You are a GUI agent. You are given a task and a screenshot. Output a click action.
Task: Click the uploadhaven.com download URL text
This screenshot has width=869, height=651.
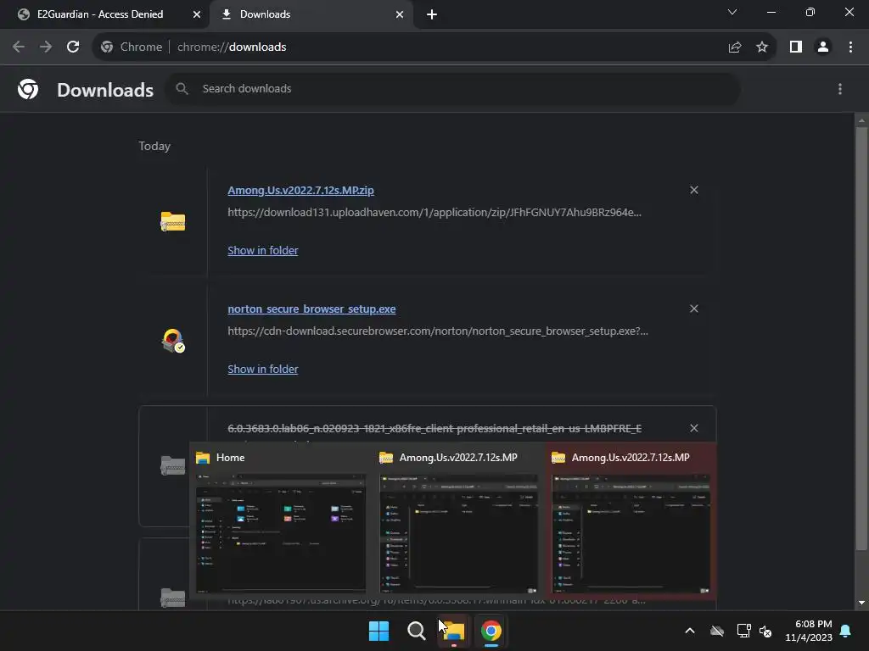(x=434, y=212)
